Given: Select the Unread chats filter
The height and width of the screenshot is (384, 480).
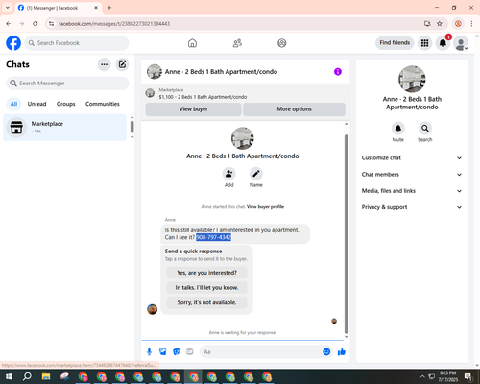Looking at the screenshot, I should point(36,104).
